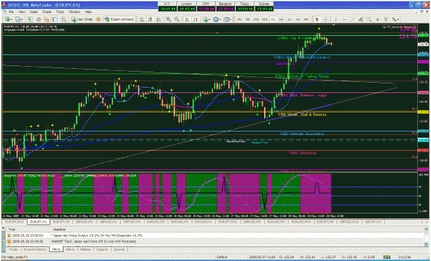Switch chart to candlesticks
This screenshot has height=261, width=431.
(x=150, y=19)
